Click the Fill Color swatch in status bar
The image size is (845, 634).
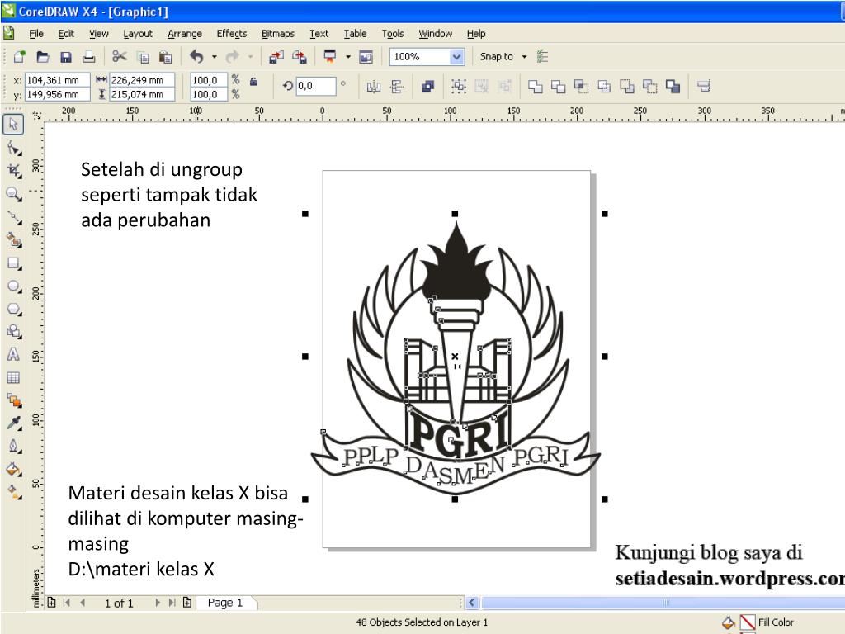coord(748,622)
